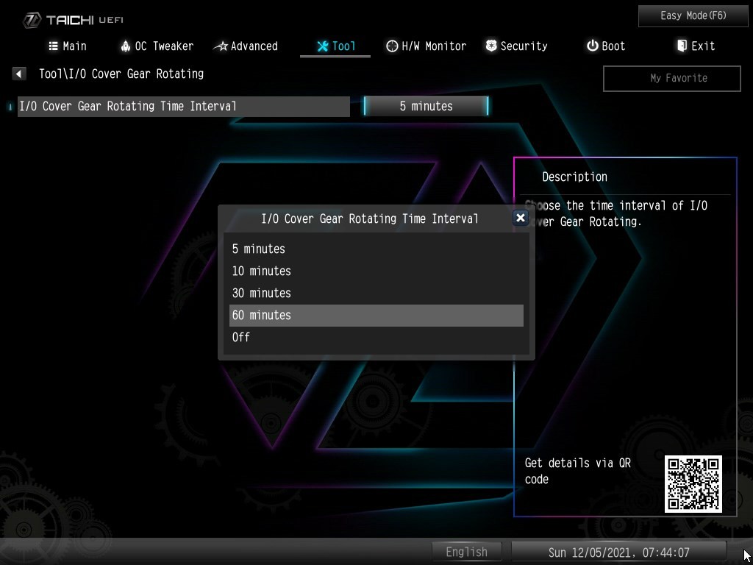Viewport: 753px width, 565px height.
Task: Open the Advanced tab
Action: [x=246, y=46]
